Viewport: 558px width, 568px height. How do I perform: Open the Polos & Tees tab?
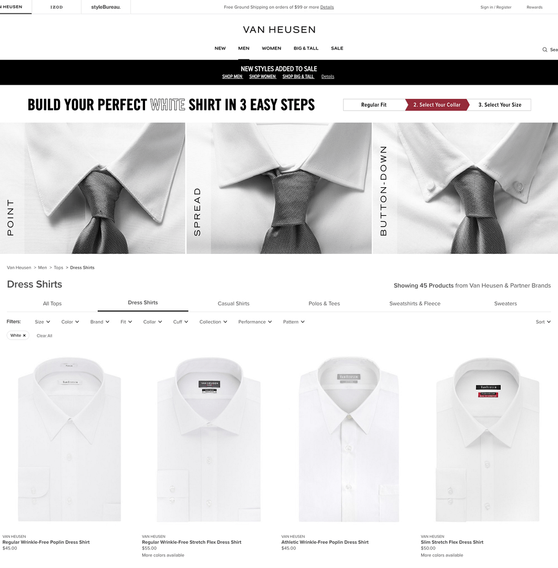click(324, 303)
